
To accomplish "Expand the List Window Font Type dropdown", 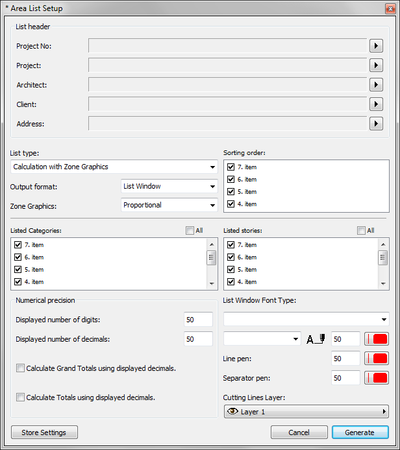I will tap(306, 319).
